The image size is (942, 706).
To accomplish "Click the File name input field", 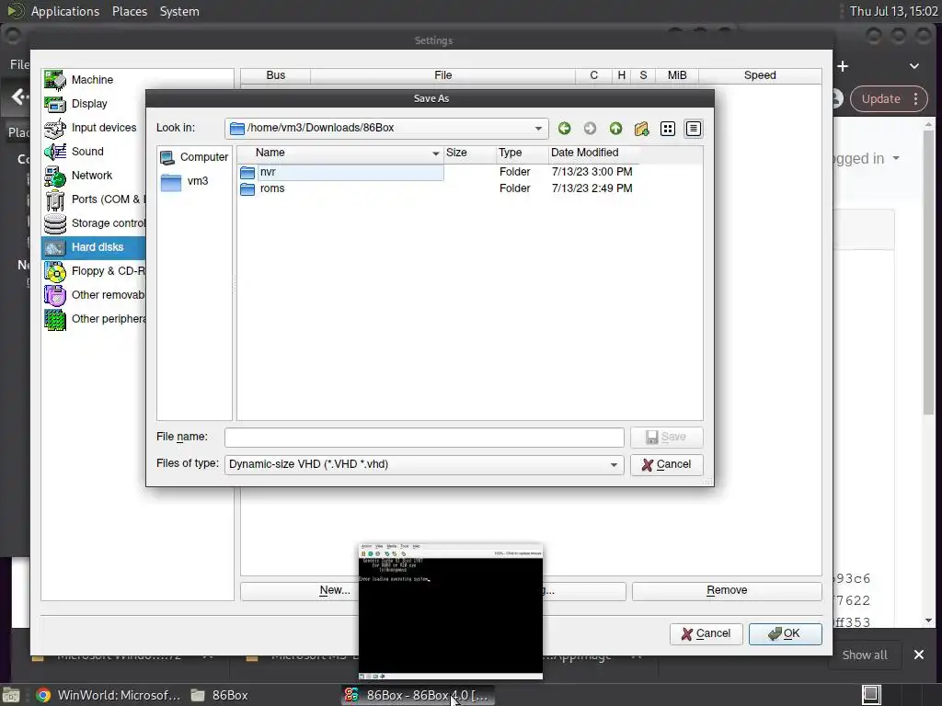I will pos(424,438).
